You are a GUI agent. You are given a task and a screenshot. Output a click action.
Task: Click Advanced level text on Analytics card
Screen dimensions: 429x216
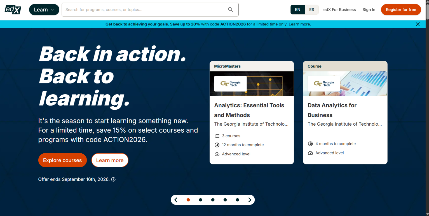[x=236, y=154]
